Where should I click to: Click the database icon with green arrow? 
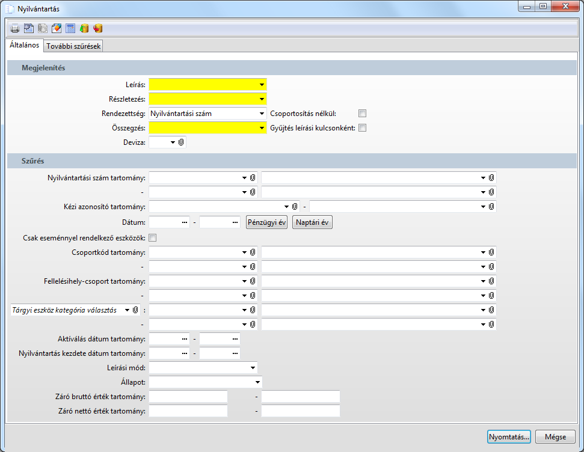pos(84,28)
